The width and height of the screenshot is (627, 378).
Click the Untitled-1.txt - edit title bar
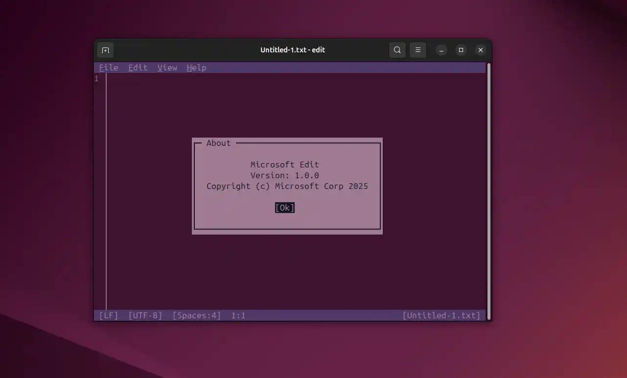coord(292,49)
